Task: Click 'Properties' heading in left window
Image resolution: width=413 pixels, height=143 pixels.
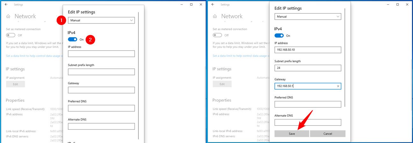Action: [15, 100]
